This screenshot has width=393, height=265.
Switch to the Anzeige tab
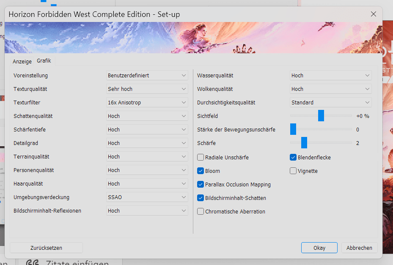click(22, 61)
